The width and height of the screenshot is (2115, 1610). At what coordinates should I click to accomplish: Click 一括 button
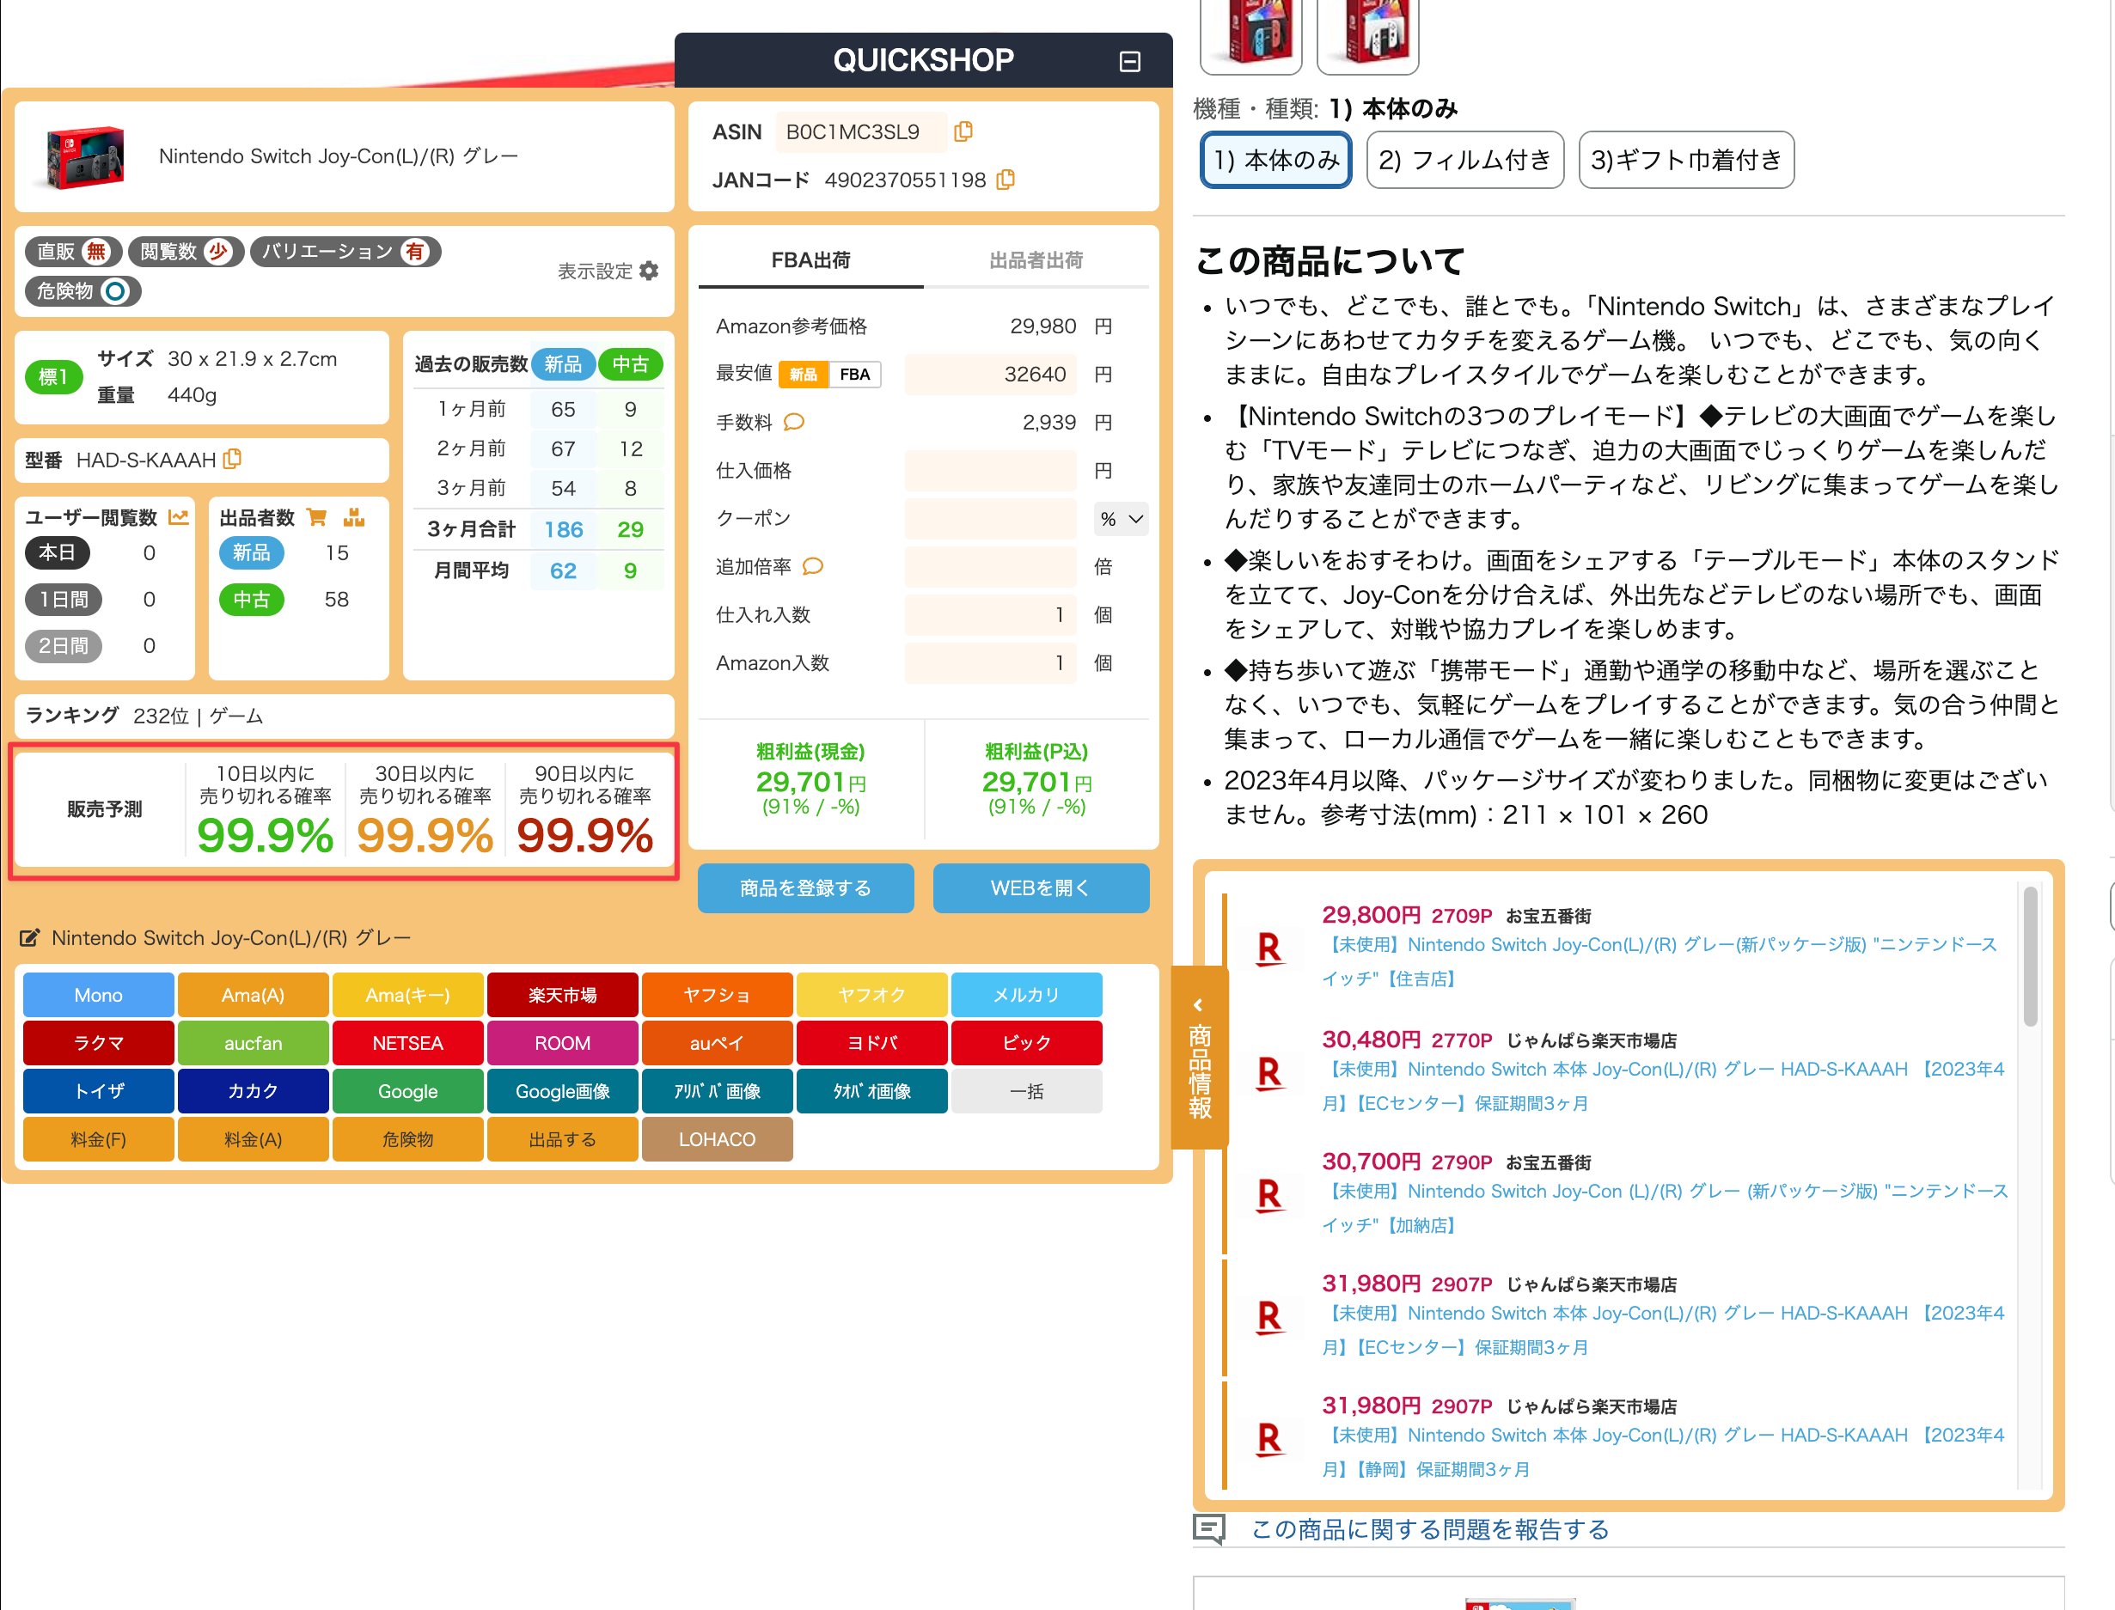1027,1092
